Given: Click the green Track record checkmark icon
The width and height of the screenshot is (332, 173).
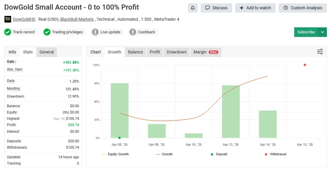Looking at the screenshot, I should pyautogui.click(x=8, y=32).
